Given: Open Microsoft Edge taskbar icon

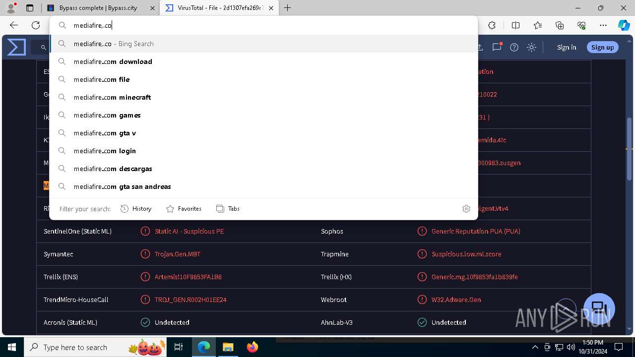Looking at the screenshot, I should click(204, 347).
